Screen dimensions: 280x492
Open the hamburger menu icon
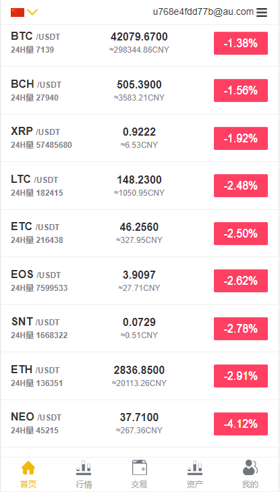(262, 12)
